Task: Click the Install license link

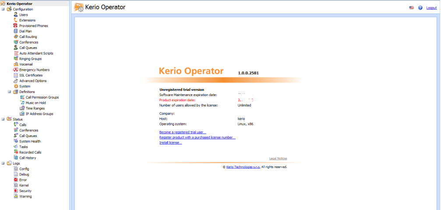Action: [x=170, y=143]
